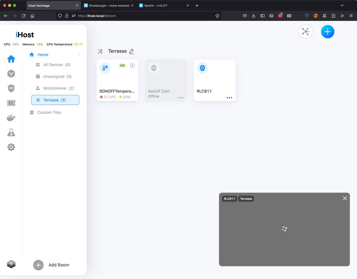Image resolution: width=357 pixels, height=279 pixels.
Task: Click the Lab flask icon in sidebar
Action: (x=11, y=132)
